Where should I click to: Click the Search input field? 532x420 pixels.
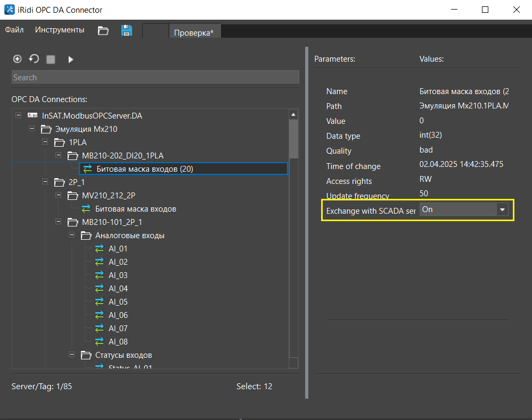pyautogui.click(x=155, y=78)
